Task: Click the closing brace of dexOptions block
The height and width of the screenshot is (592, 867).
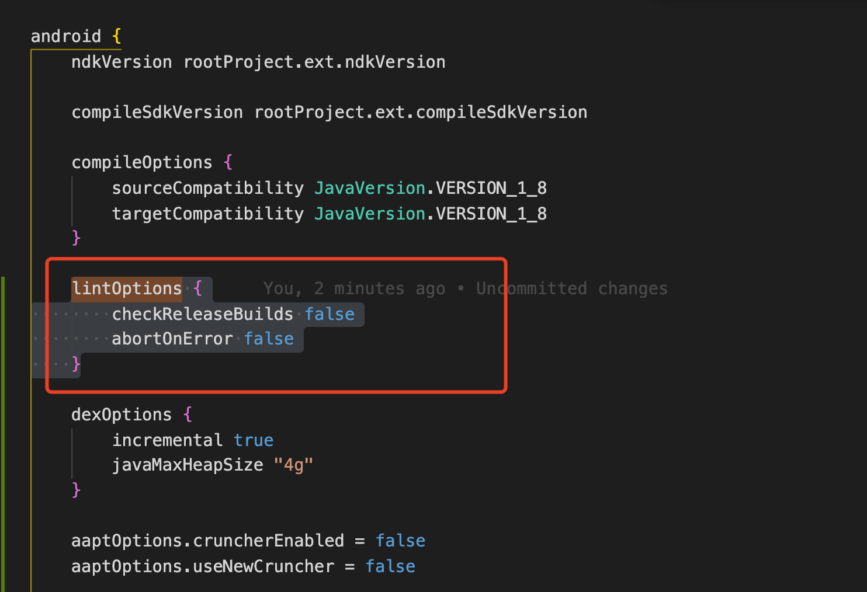Action: point(76,489)
